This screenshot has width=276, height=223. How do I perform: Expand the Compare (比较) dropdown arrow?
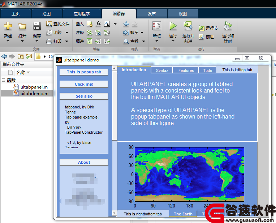67,33
